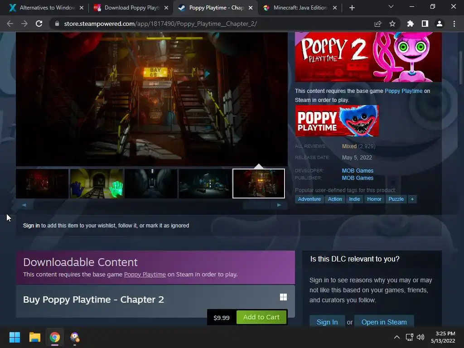Add Poppy Playtime Chapter 2 to cart

261,317
